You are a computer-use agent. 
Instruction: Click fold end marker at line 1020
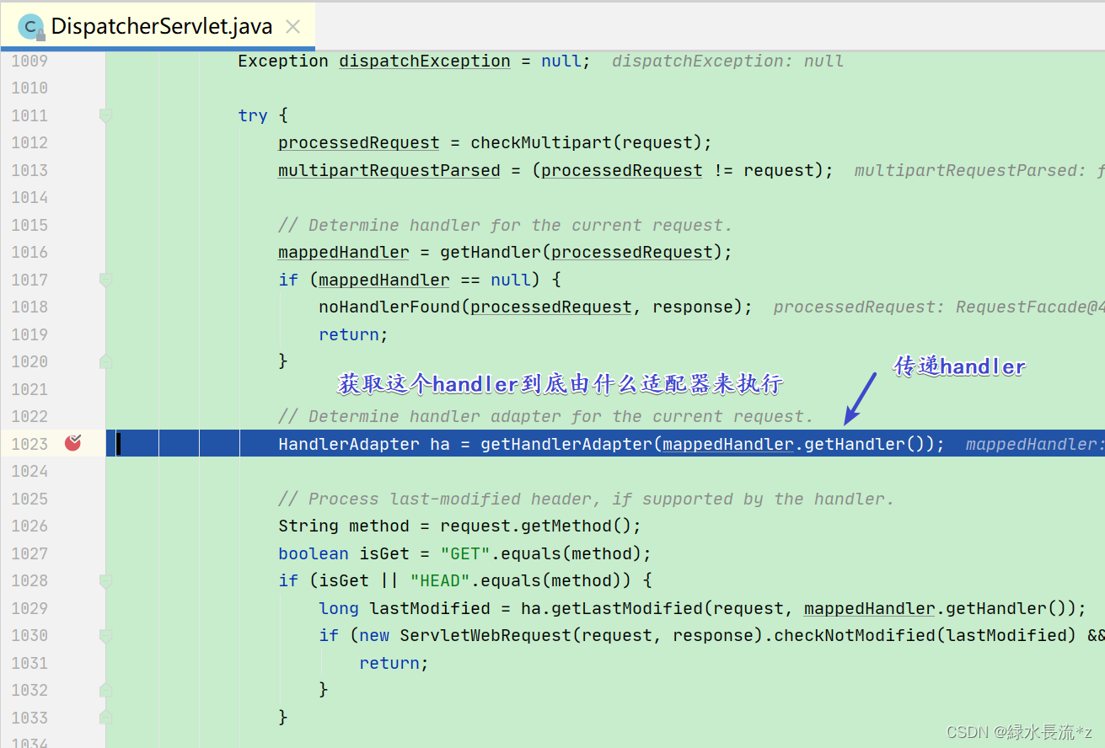[x=105, y=361]
